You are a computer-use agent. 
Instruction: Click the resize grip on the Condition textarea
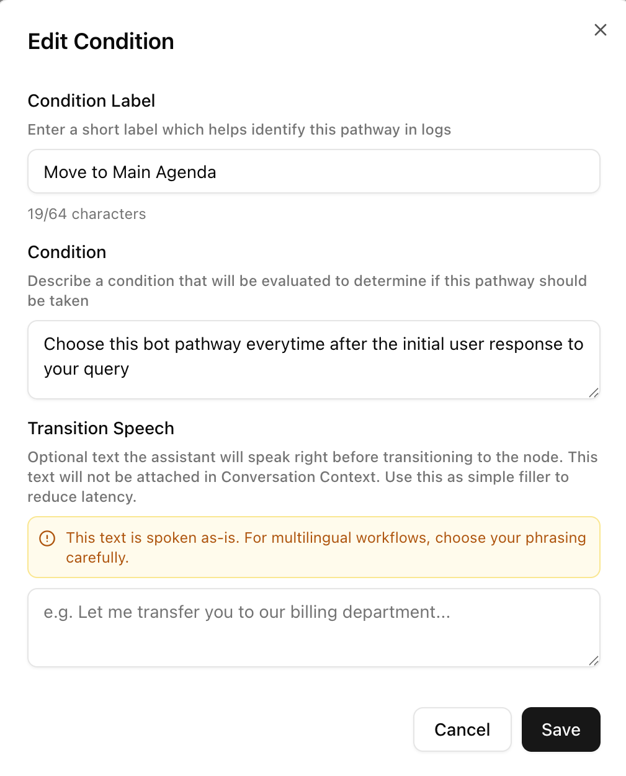(x=594, y=392)
